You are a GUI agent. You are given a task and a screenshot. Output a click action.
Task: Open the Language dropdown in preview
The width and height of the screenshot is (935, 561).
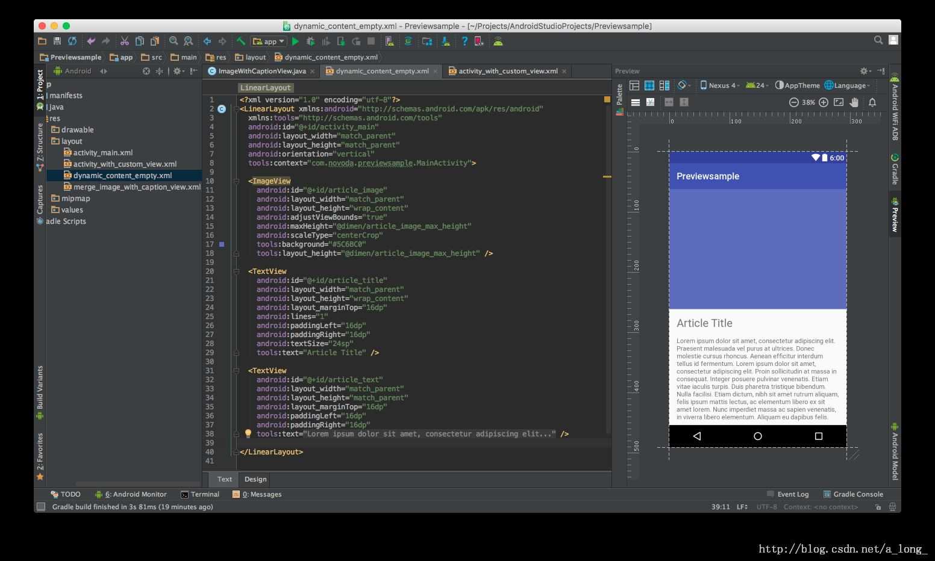click(848, 85)
